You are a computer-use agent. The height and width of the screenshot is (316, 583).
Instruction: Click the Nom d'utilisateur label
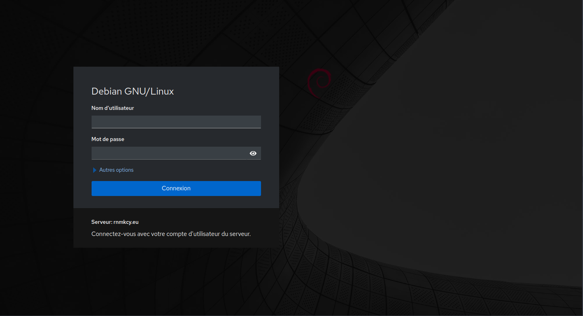pyautogui.click(x=113, y=108)
